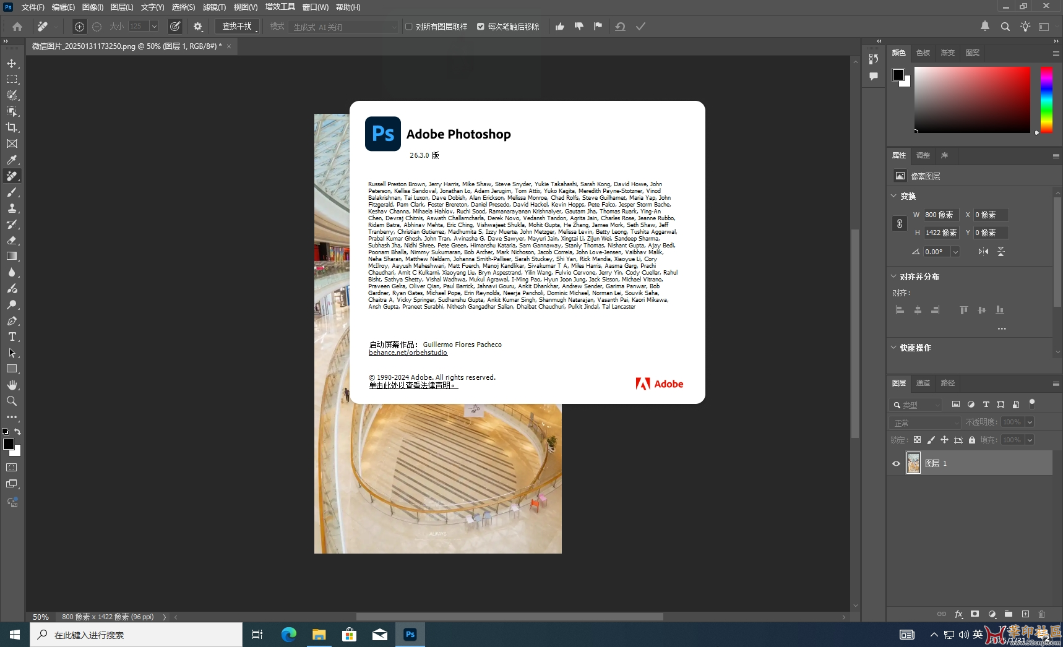This screenshot has height=647, width=1063.
Task: Toggle the layer filter on/off switch
Action: [1031, 404]
